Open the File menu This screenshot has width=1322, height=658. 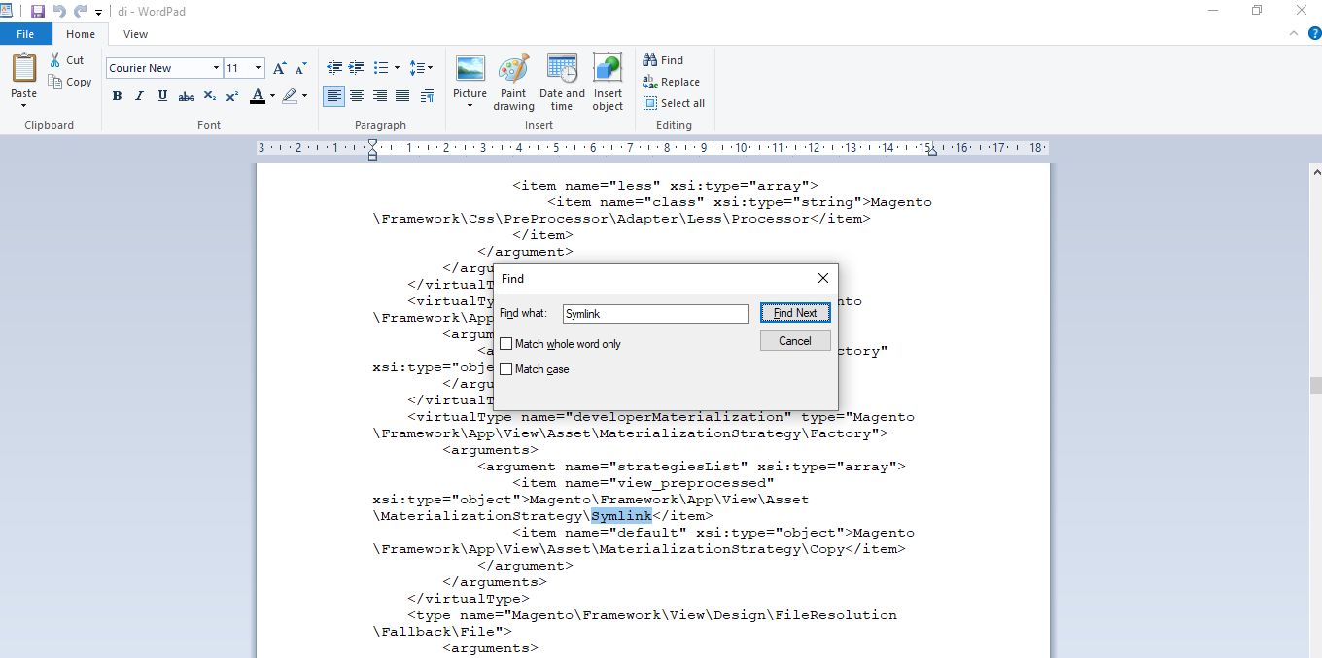click(25, 34)
